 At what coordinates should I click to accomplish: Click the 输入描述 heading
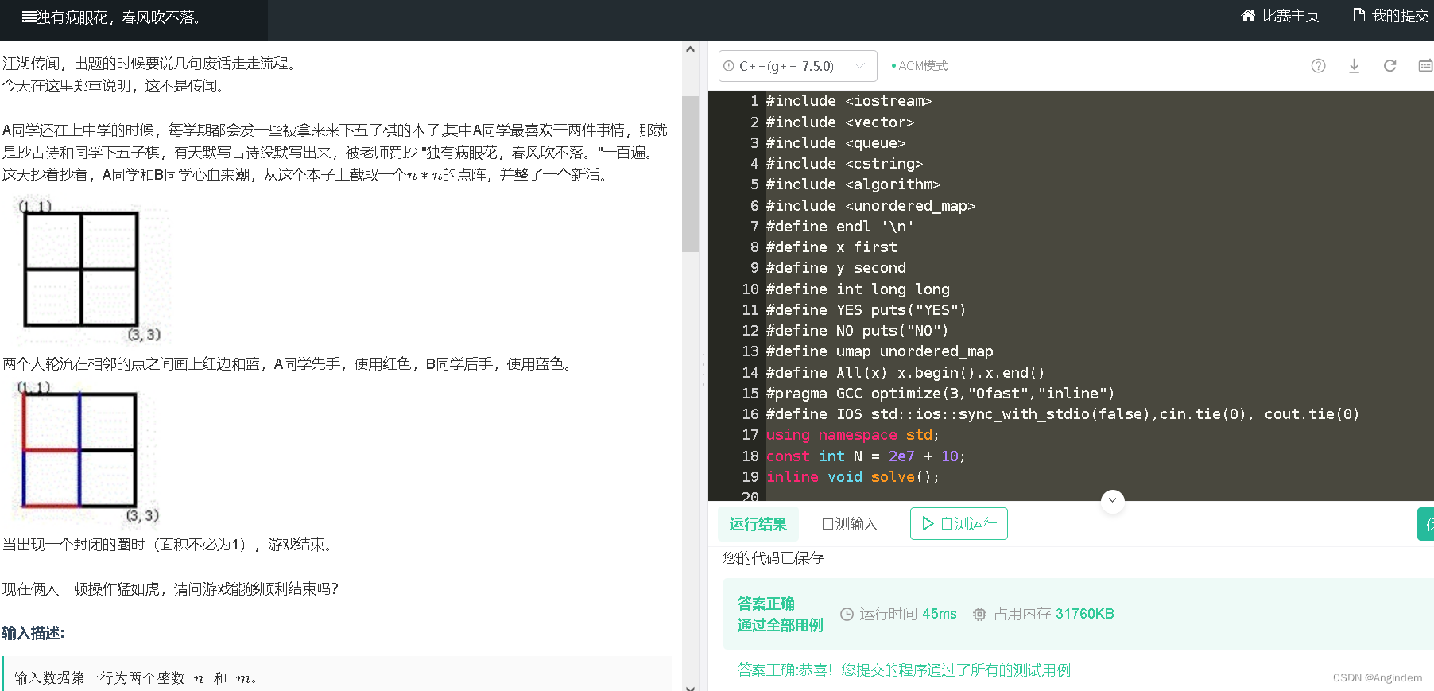point(33,633)
